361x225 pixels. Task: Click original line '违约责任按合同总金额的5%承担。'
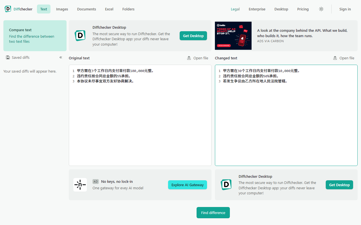pyautogui.click(x=104, y=76)
